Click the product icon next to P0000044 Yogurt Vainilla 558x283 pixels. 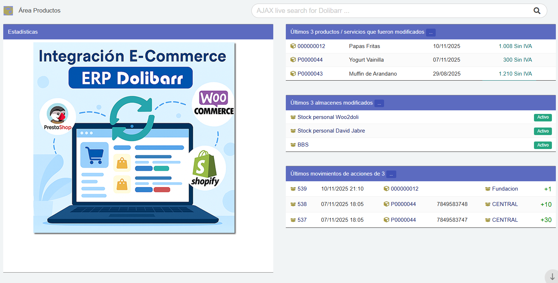point(292,59)
